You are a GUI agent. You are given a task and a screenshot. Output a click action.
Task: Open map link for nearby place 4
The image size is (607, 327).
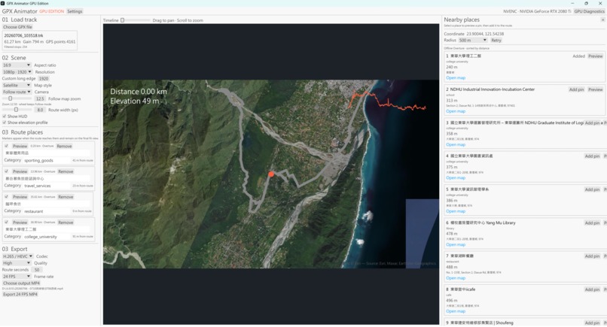pyautogui.click(x=456, y=178)
